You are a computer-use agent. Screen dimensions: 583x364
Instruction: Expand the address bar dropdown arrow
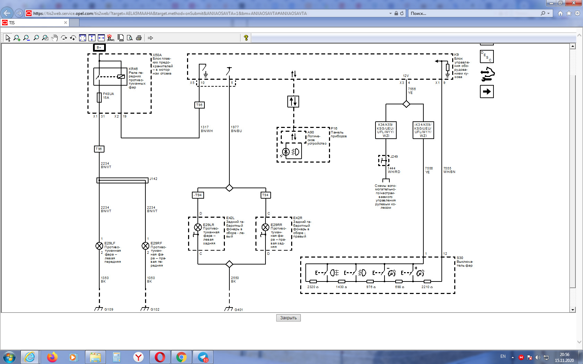coord(390,13)
